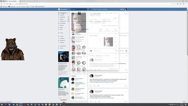The height and width of the screenshot is (106, 188).
Task: Open author avatar of the финансы post
Action: pos(92,76)
